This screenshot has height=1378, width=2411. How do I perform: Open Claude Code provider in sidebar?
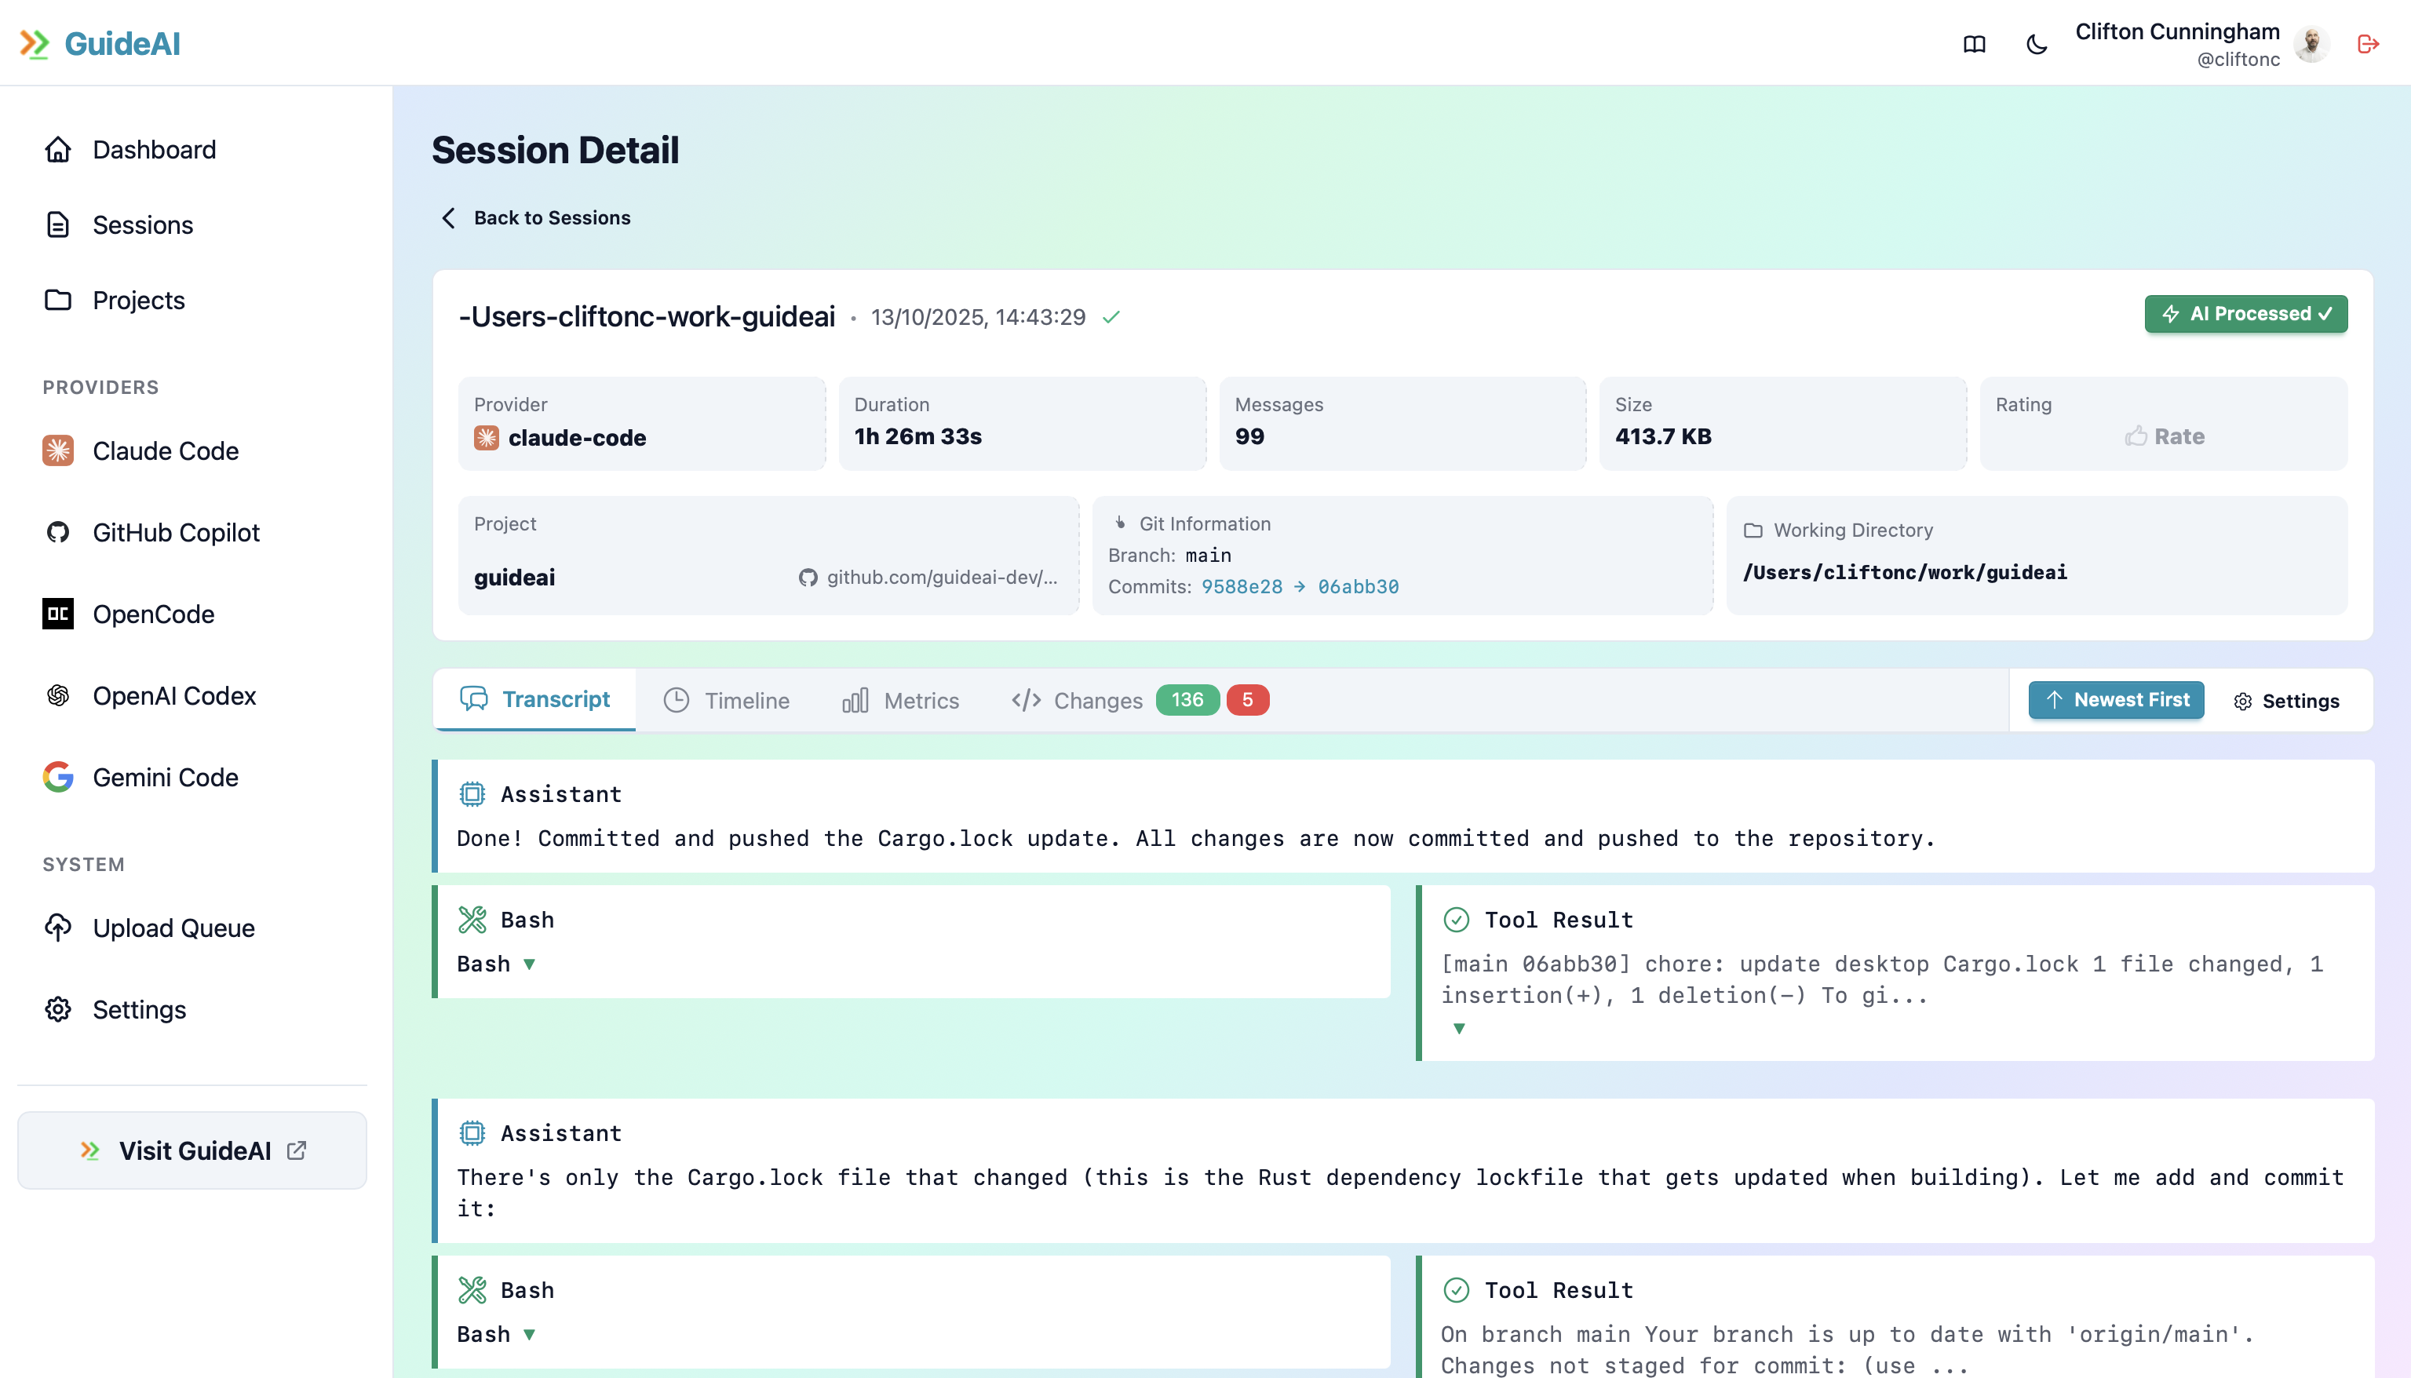[165, 450]
